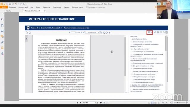Click the Open folder icon in quick access toolbar
Viewport: 190px width, 107px height.
pyautogui.click(x=4, y=4)
